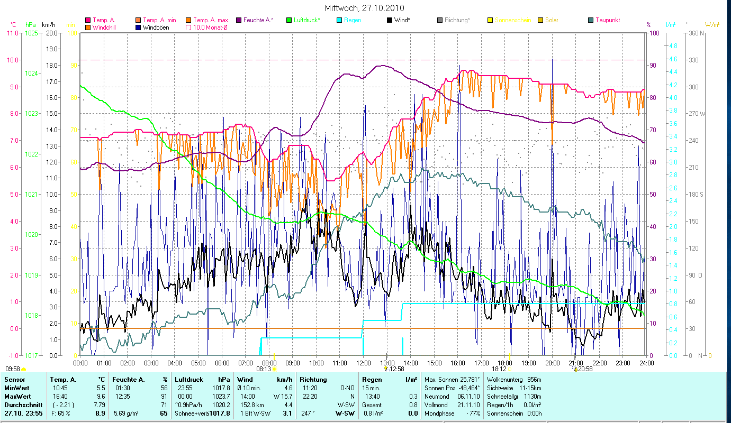The height and width of the screenshot is (423, 731).
Task: Click the purple Feuchte A.* legend swatch
Action: click(239, 20)
